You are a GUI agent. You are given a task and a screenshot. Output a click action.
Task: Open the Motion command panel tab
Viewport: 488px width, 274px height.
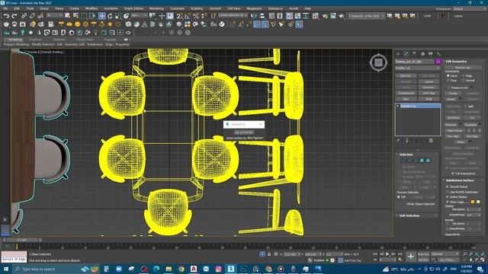422,54
